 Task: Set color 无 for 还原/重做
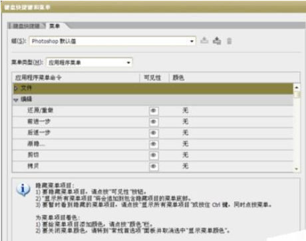pyautogui.click(x=185, y=110)
